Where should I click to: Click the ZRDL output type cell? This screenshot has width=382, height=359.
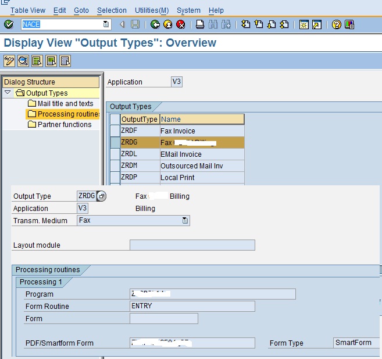(140, 154)
